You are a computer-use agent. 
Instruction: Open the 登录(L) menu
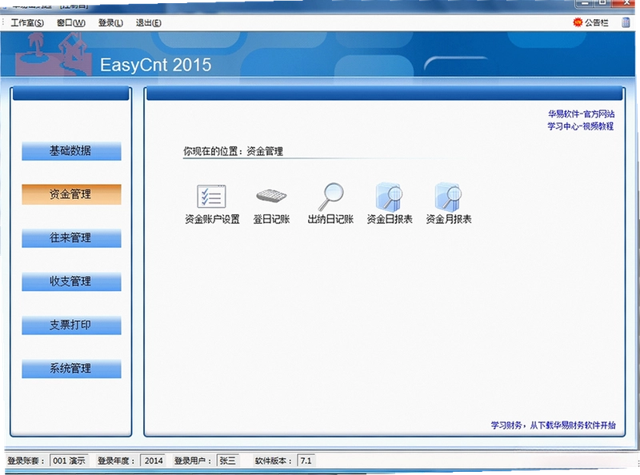110,23
